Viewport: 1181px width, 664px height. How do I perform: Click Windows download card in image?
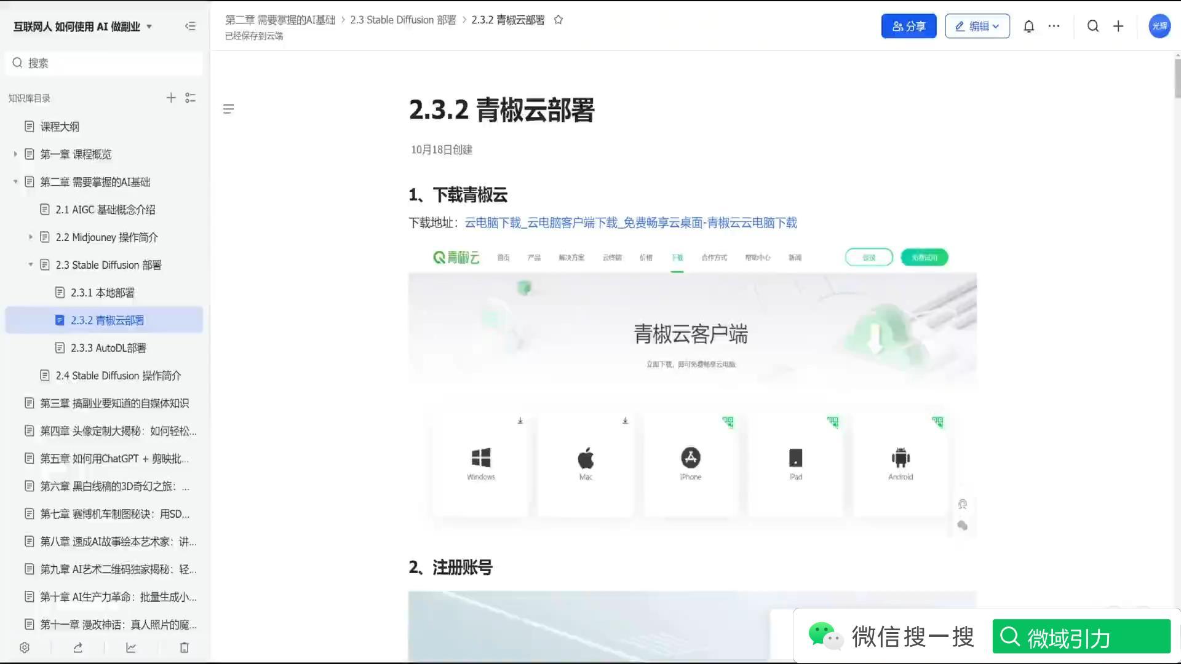(480, 464)
